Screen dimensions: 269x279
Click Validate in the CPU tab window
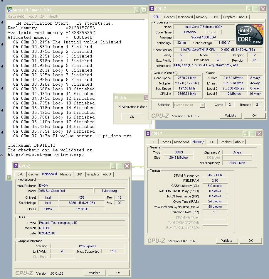pyautogui.click(x=231, y=116)
